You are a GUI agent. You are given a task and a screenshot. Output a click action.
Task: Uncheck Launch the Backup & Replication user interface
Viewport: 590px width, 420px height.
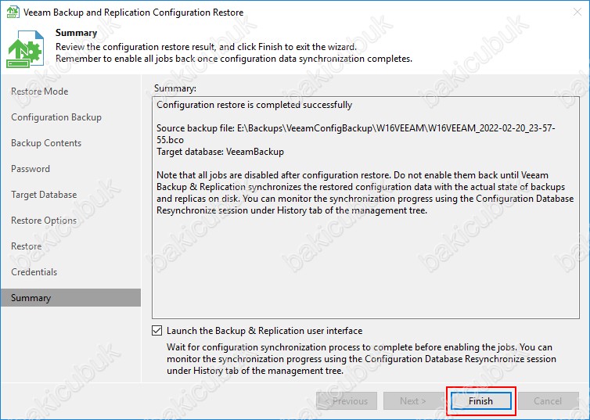157,331
